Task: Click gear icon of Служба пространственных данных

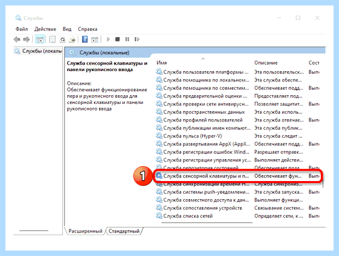Action: 159,112
